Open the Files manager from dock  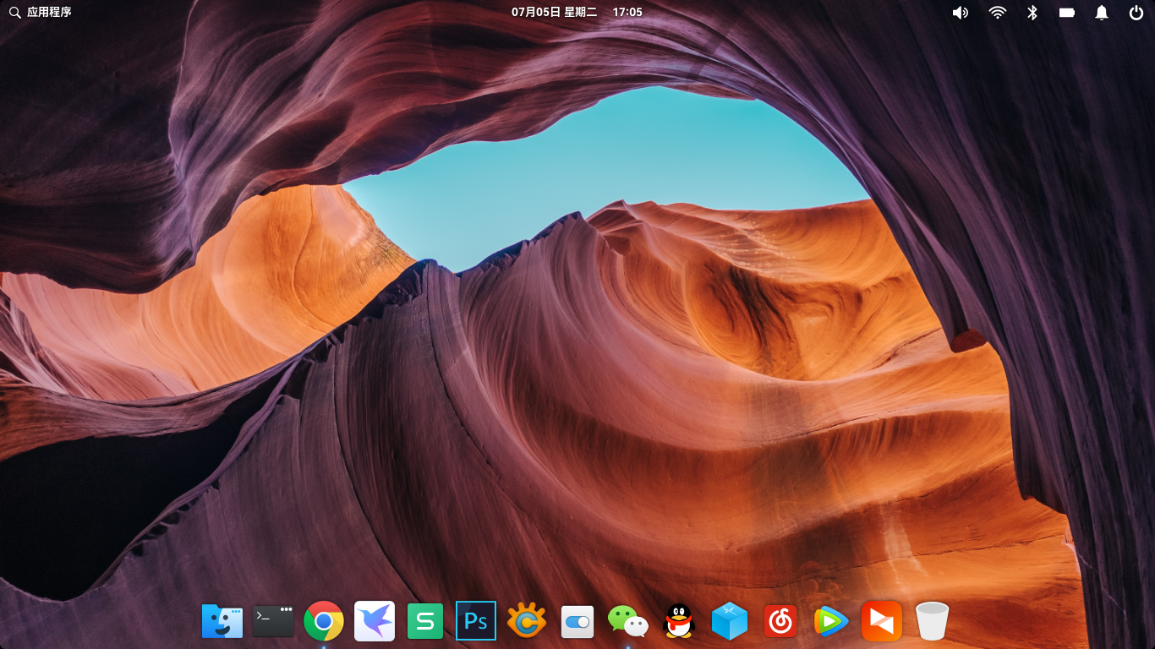222,622
